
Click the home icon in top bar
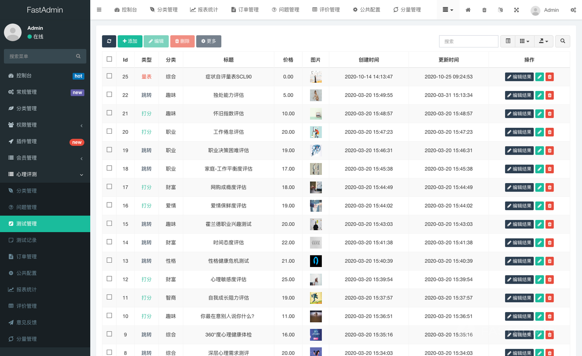[468, 10]
